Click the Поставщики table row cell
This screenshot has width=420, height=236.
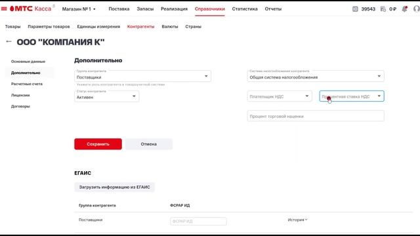pos(91,220)
